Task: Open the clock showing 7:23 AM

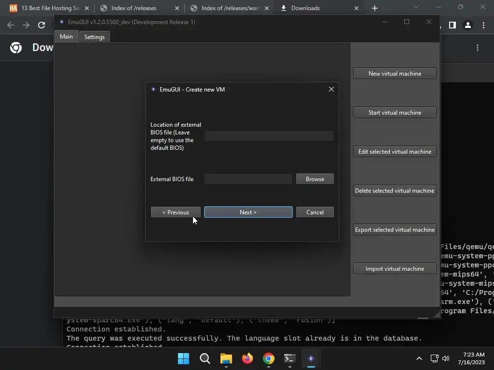Action: pyautogui.click(x=471, y=358)
